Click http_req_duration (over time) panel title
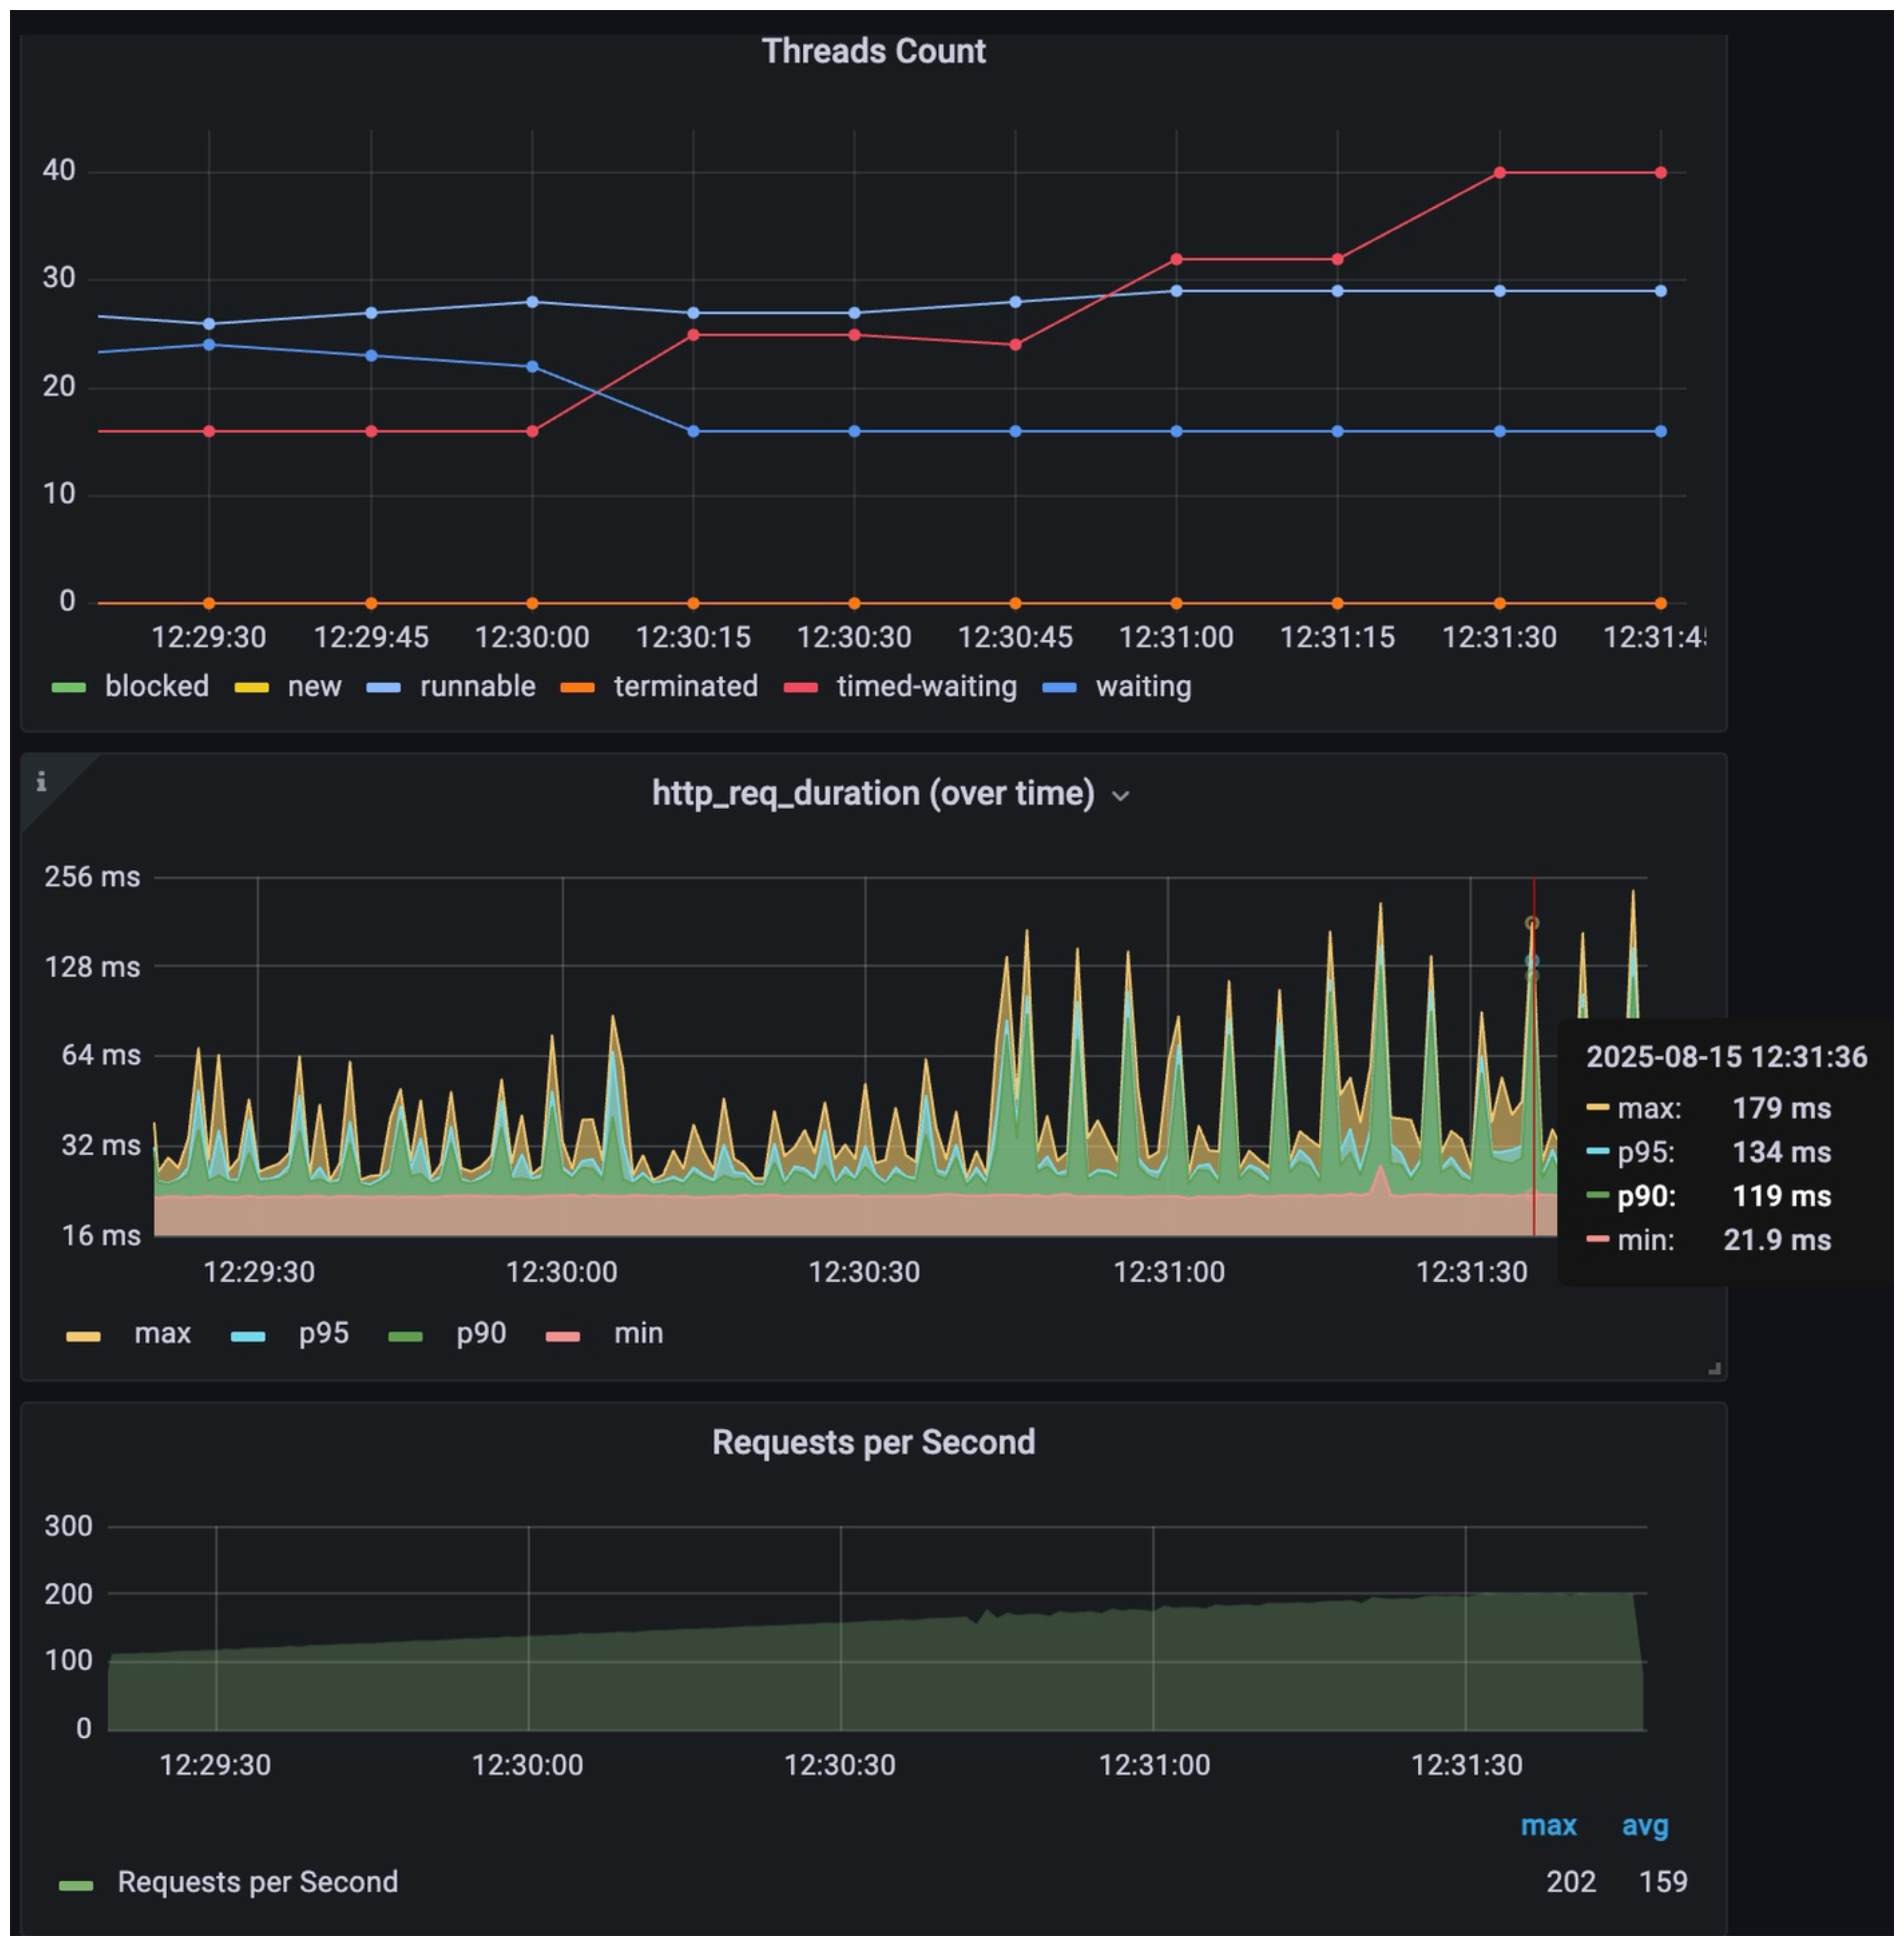Viewport: 1904px width, 1946px height. click(873, 793)
